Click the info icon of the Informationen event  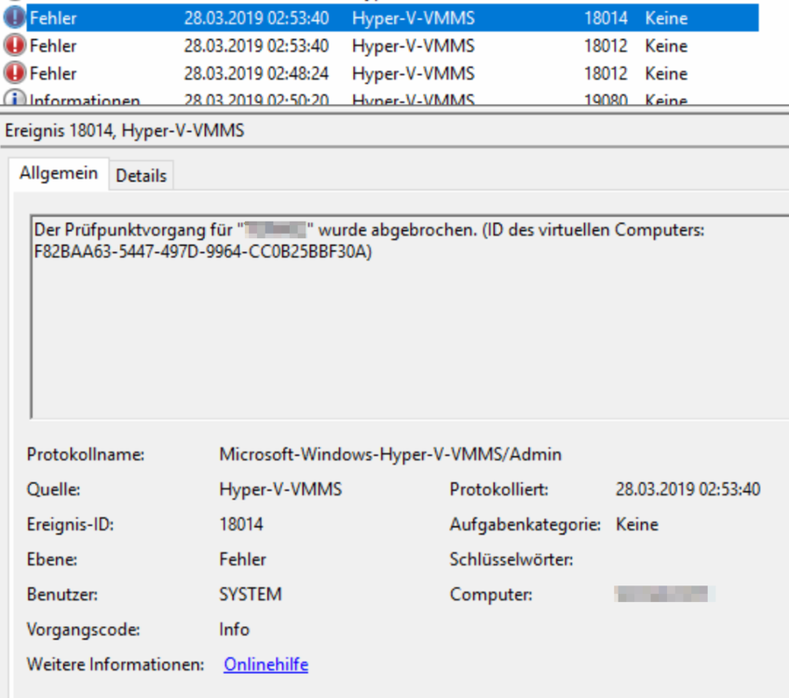pyautogui.click(x=15, y=100)
